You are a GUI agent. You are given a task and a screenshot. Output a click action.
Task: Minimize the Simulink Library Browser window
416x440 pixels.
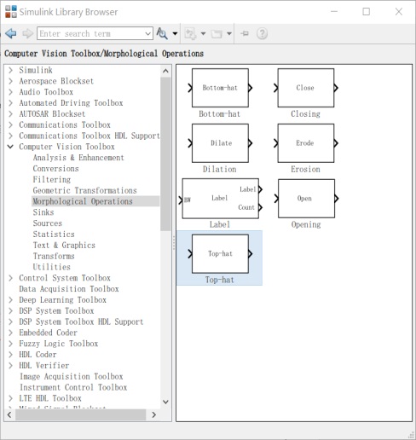coord(334,12)
